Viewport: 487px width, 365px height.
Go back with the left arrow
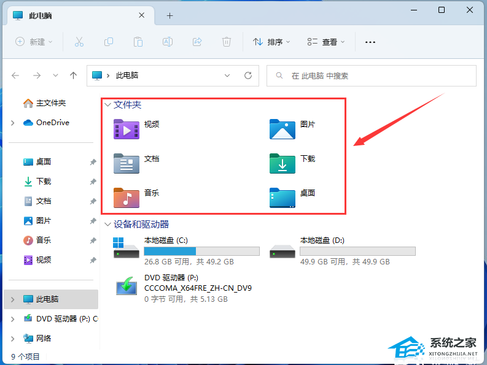point(15,75)
